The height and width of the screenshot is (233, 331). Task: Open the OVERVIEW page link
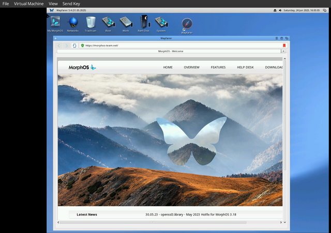coord(191,67)
